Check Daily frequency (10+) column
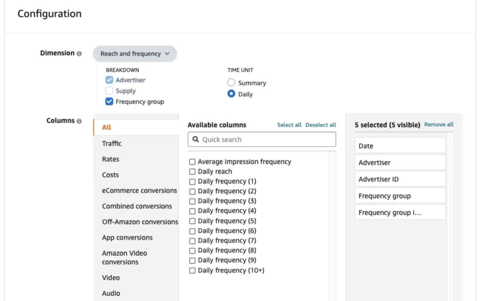This screenshot has height=301, width=482. [192, 270]
